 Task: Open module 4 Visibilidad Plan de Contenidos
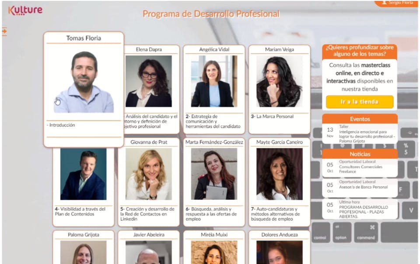pos(80,211)
